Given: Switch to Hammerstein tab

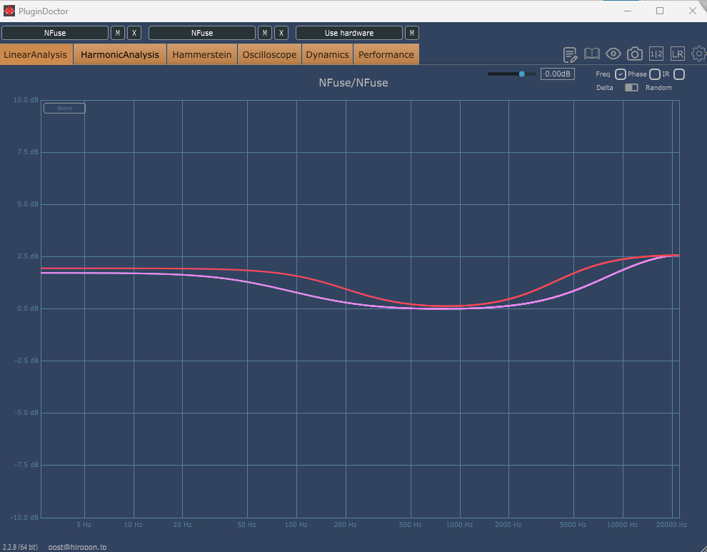Looking at the screenshot, I should click(x=202, y=54).
